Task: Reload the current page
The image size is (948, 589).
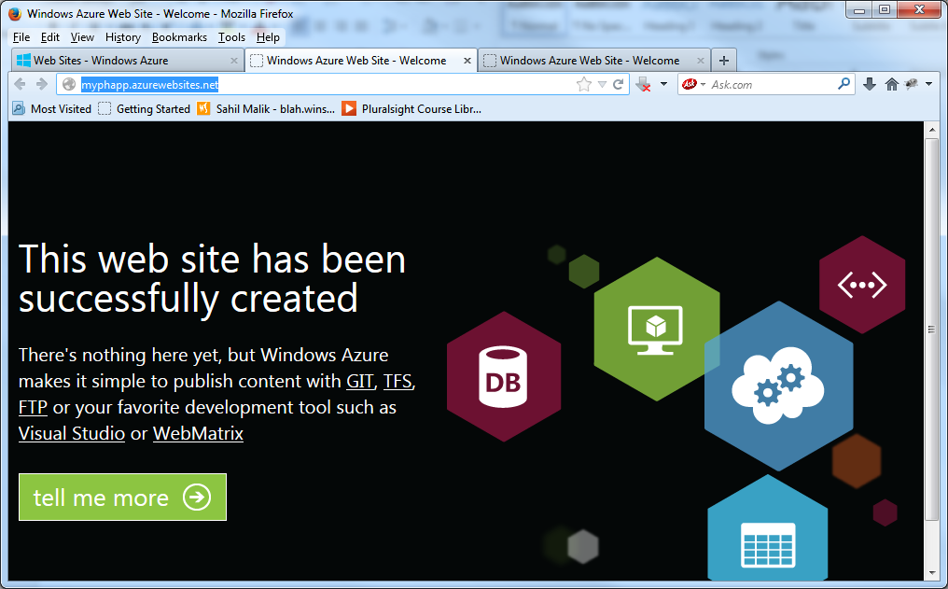Action: coord(618,83)
